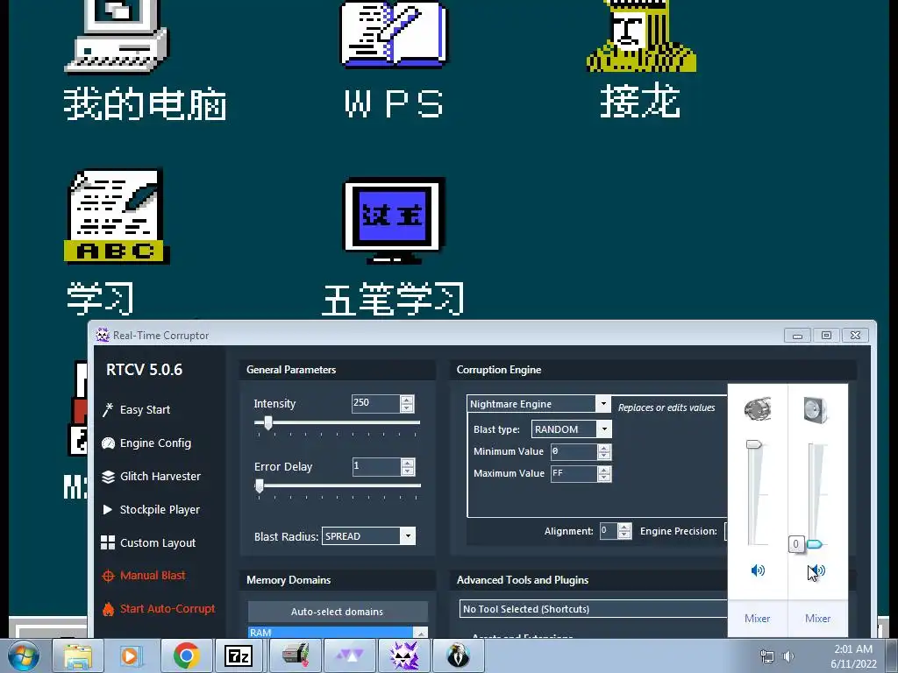This screenshot has width=898, height=673.
Task: Click the Auto-select domains button
Action: pos(338,611)
